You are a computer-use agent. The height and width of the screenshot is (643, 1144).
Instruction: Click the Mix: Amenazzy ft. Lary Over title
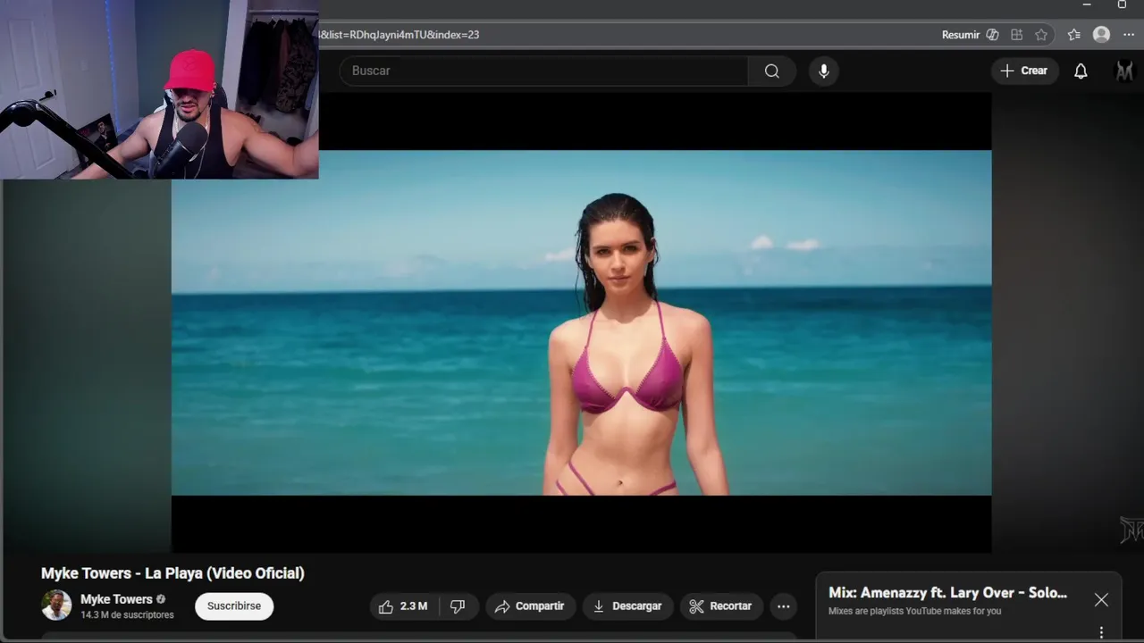coord(947,593)
